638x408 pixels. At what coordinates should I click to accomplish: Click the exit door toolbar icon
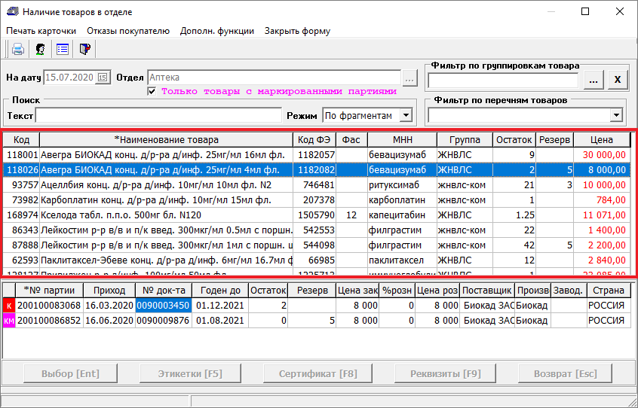coord(85,50)
